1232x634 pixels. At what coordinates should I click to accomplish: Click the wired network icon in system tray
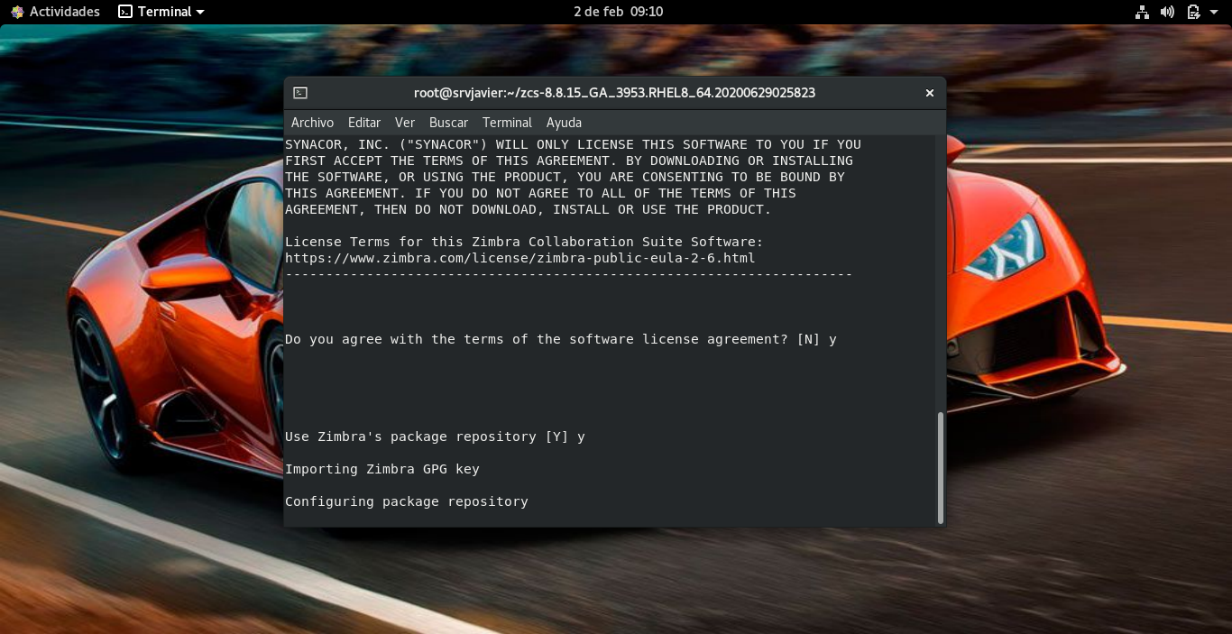1142,12
